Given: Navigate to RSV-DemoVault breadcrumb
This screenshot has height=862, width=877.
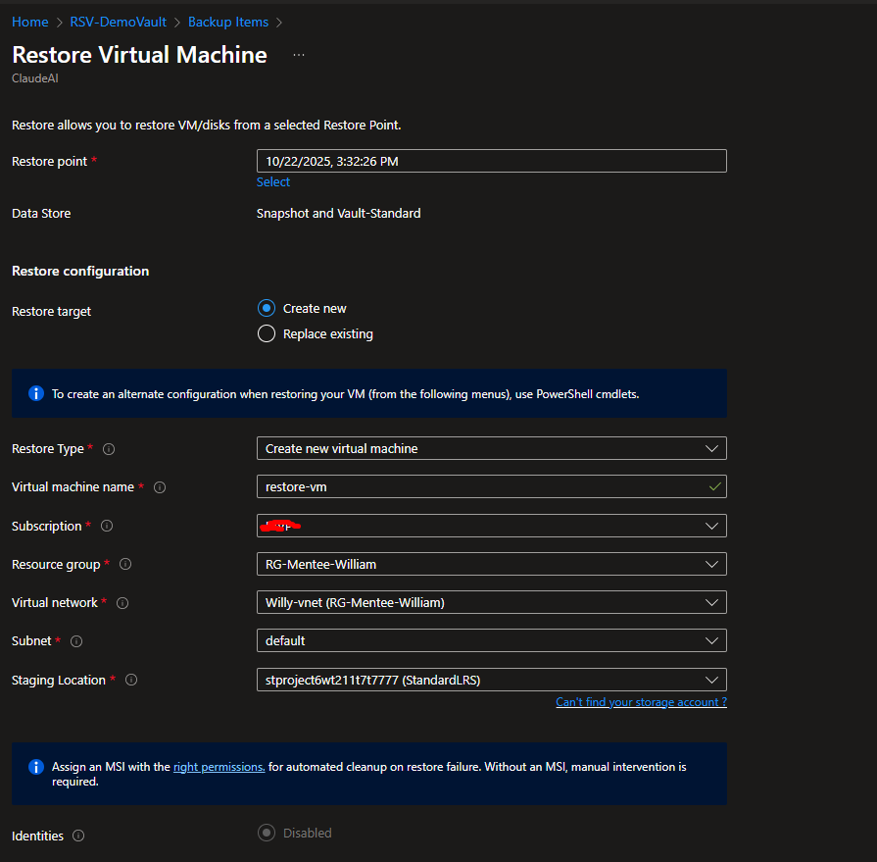Looking at the screenshot, I should tap(118, 22).
